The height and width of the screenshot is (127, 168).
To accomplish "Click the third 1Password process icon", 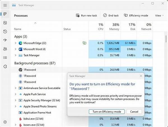I will pos(20,82).
